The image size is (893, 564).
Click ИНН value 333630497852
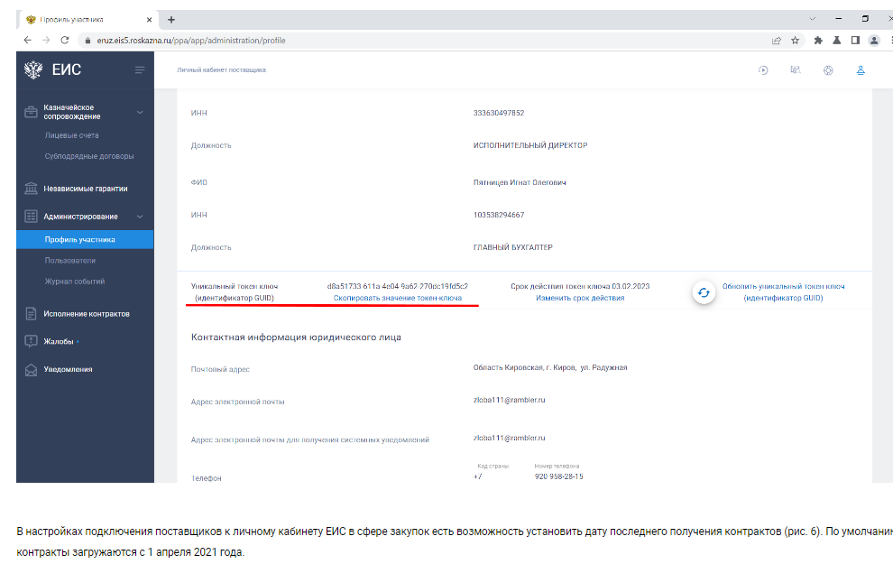(498, 113)
